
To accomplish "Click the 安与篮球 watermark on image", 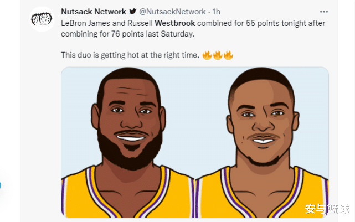I will click(x=327, y=209).
